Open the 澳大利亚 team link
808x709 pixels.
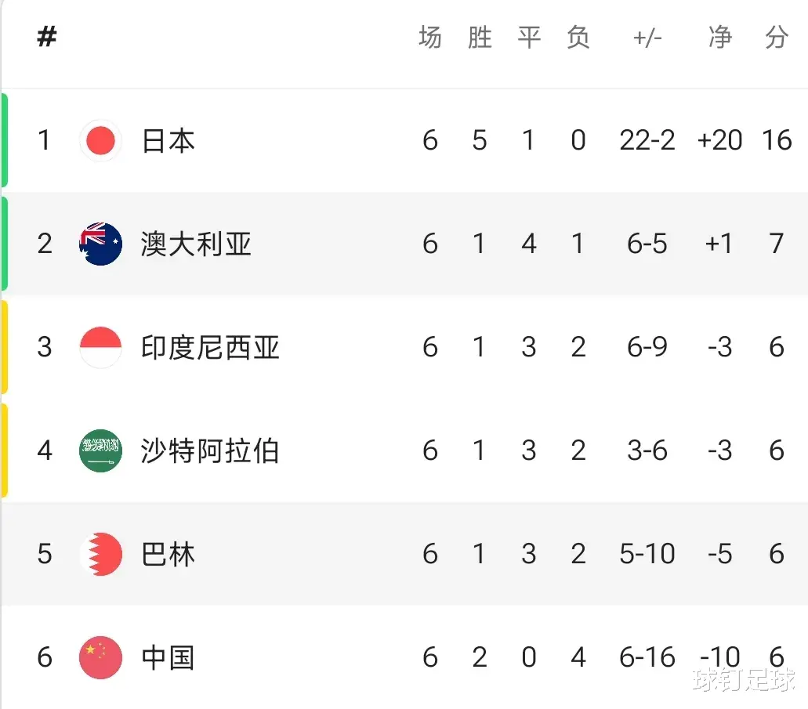(196, 244)
